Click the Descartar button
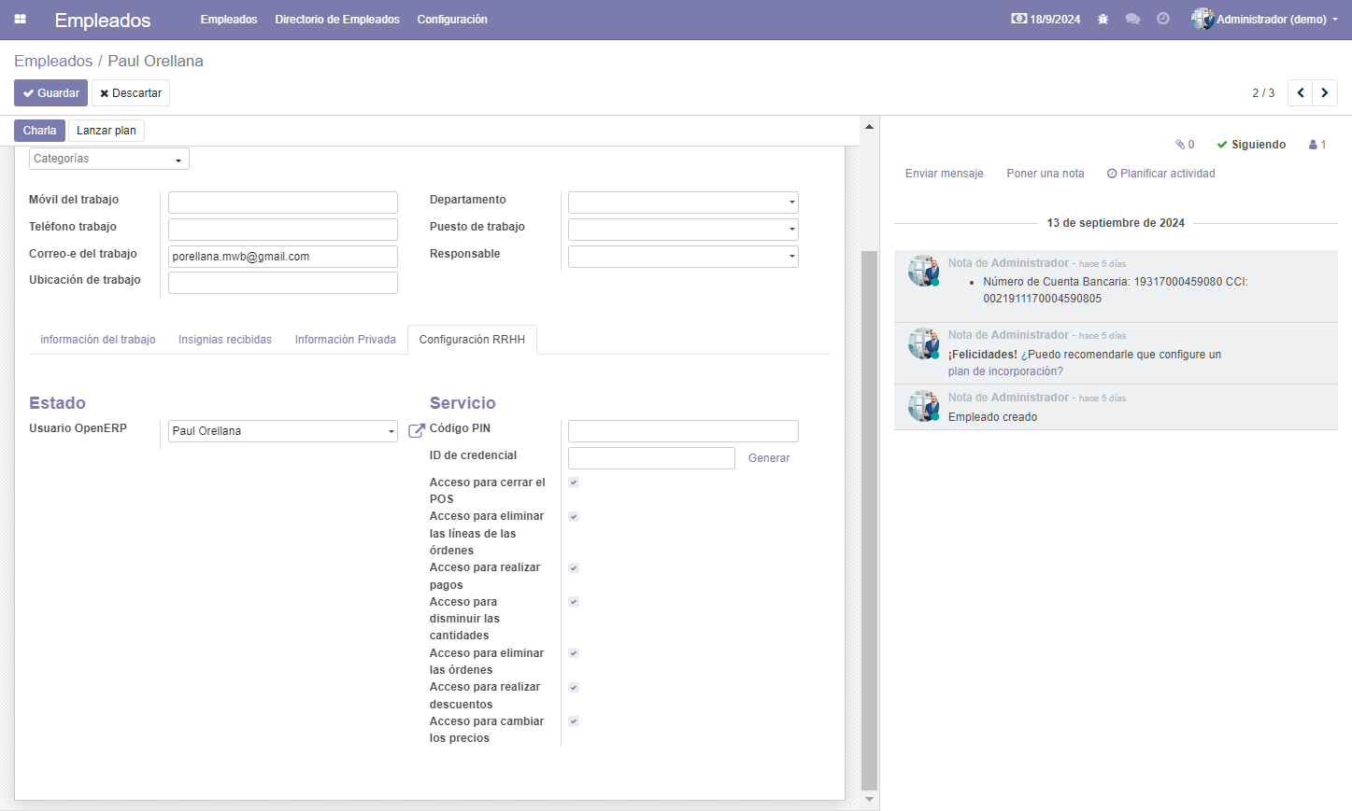Viewport: 1352px width, 811px height. tap(131, 92)
